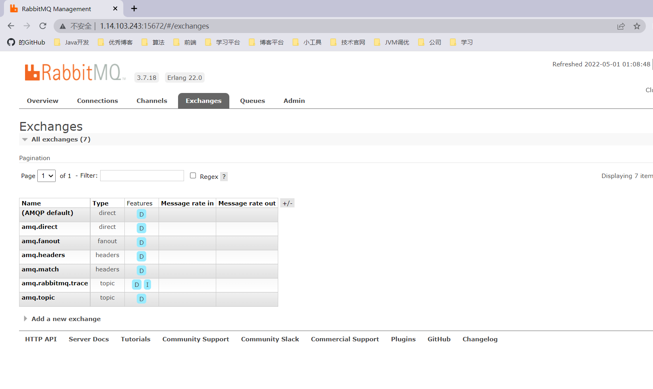Click the D badge for (AMQP default)
653x389 pixels.
click(141, 214)
